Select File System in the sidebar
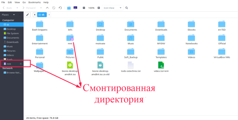This screenshot has width=238, height=120. pyautogui.click(x=12, y=33)
